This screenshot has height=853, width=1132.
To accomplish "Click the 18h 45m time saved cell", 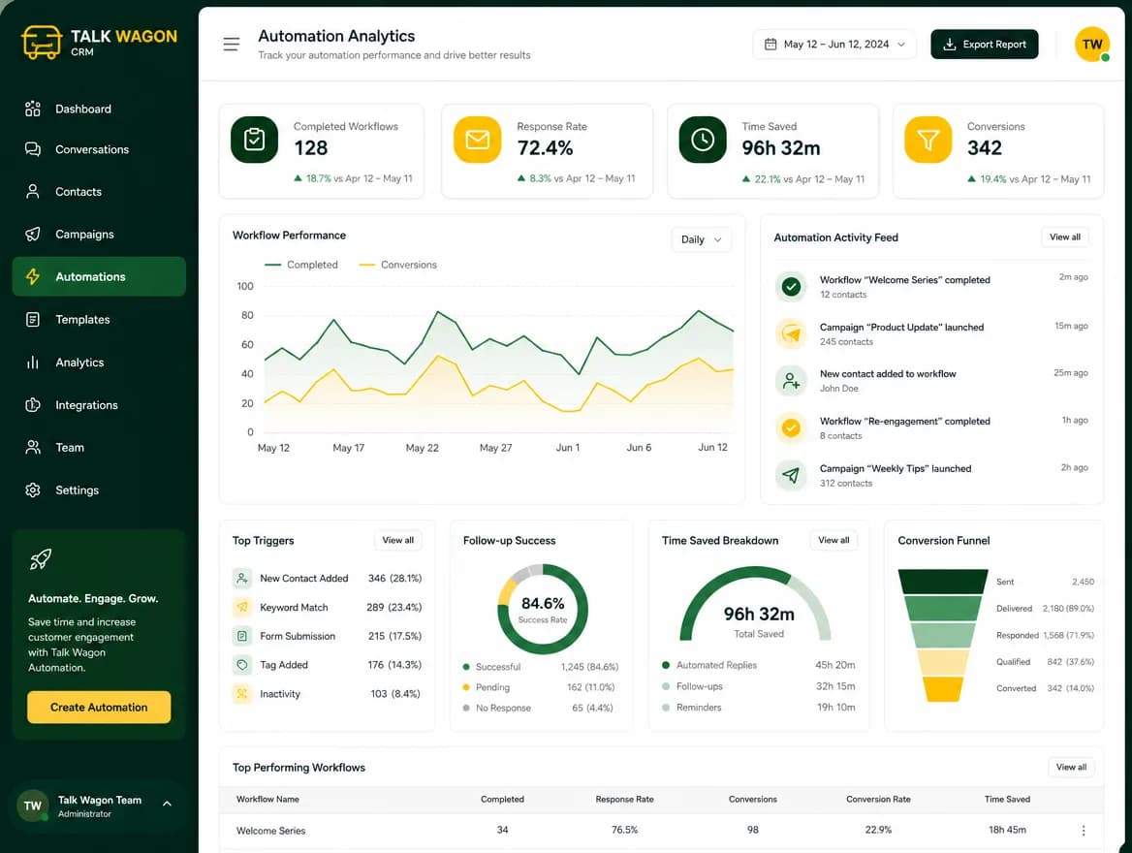I will coord(1007,830).
